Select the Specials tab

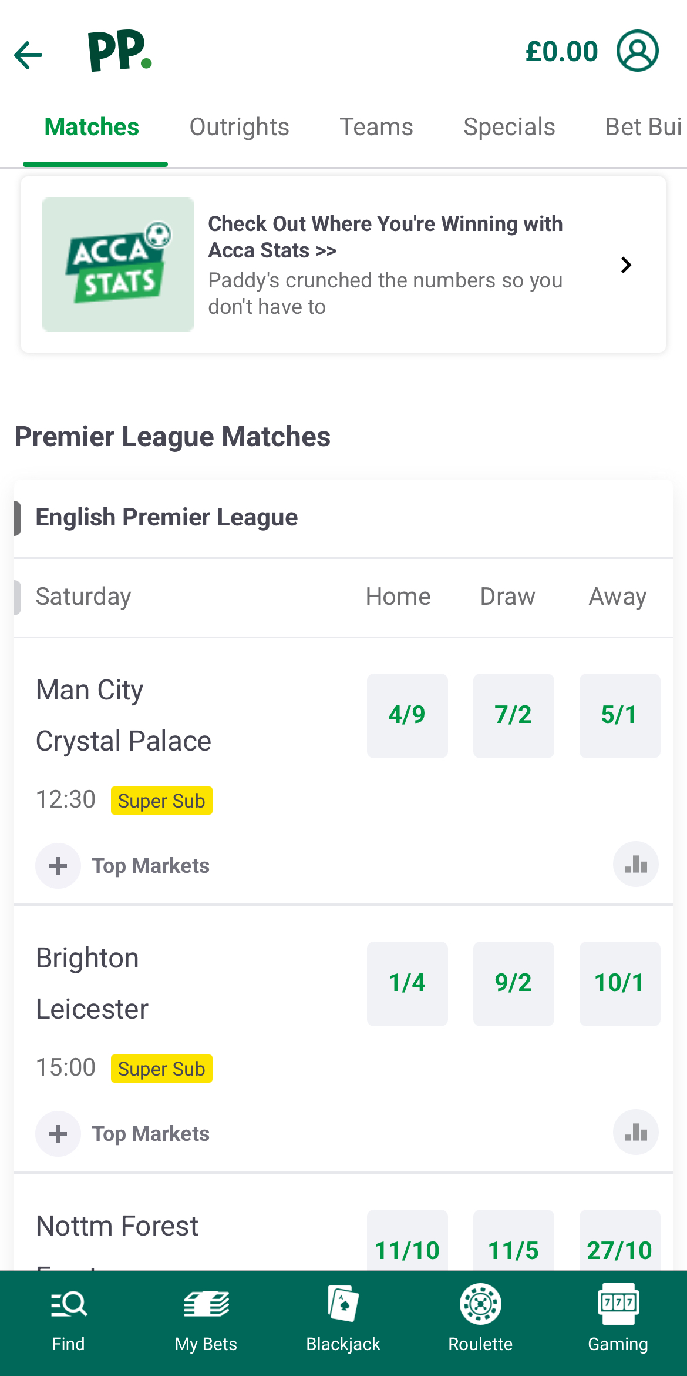click(508, 126)
